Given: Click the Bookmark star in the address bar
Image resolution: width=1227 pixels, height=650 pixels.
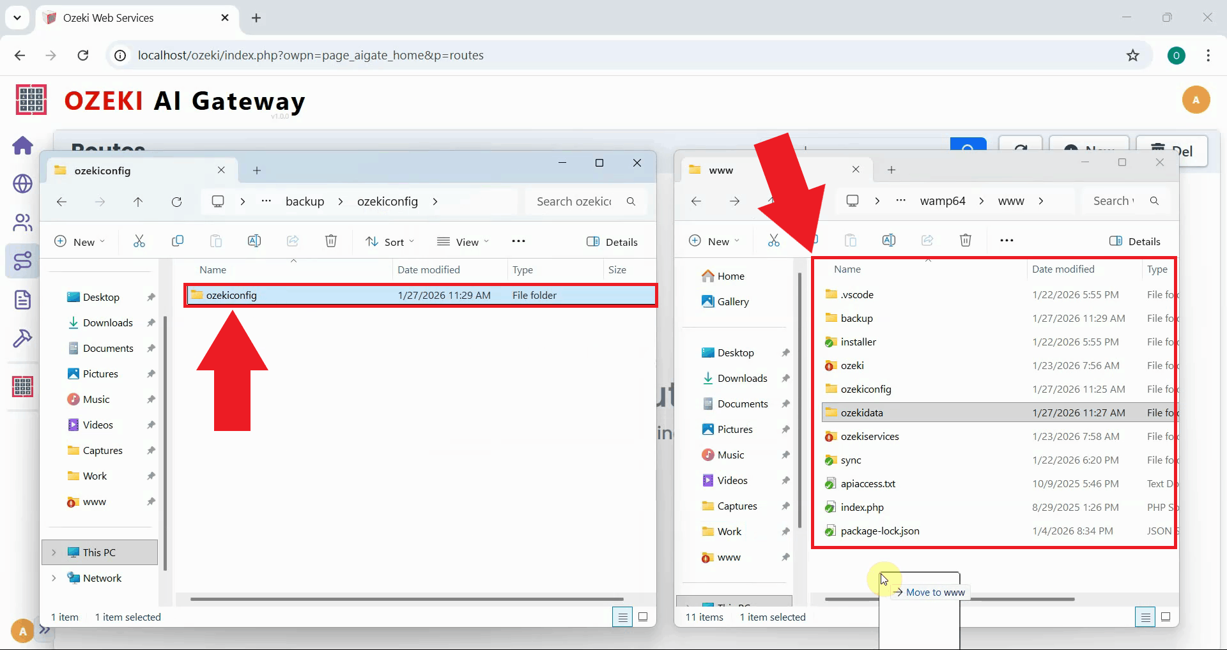Looking at the screenshot, I should [x=1133, y=55].
